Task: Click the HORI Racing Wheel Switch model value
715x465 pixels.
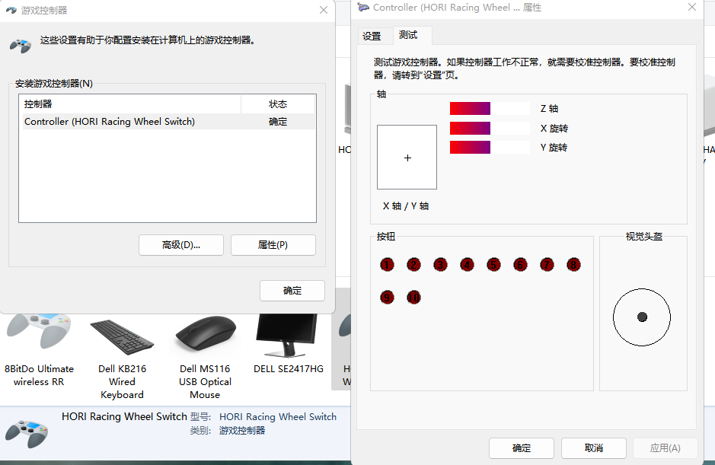Action: (x=278, y=417)
